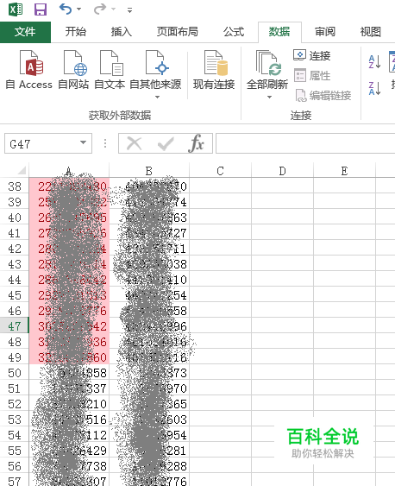Click highlighted cell A38
Image resolution: width=395 pixels, height=486 pixels.
click(69, 186)
